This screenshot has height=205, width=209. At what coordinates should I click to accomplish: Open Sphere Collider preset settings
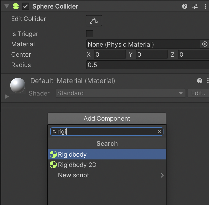pyautogui.click(x=195, y=6)
